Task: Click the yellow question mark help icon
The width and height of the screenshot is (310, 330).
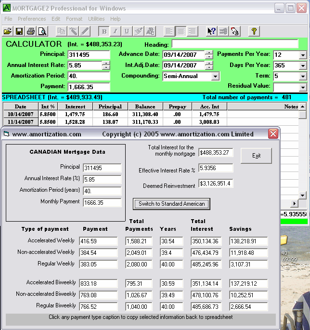Action: [x=254, y=31]
